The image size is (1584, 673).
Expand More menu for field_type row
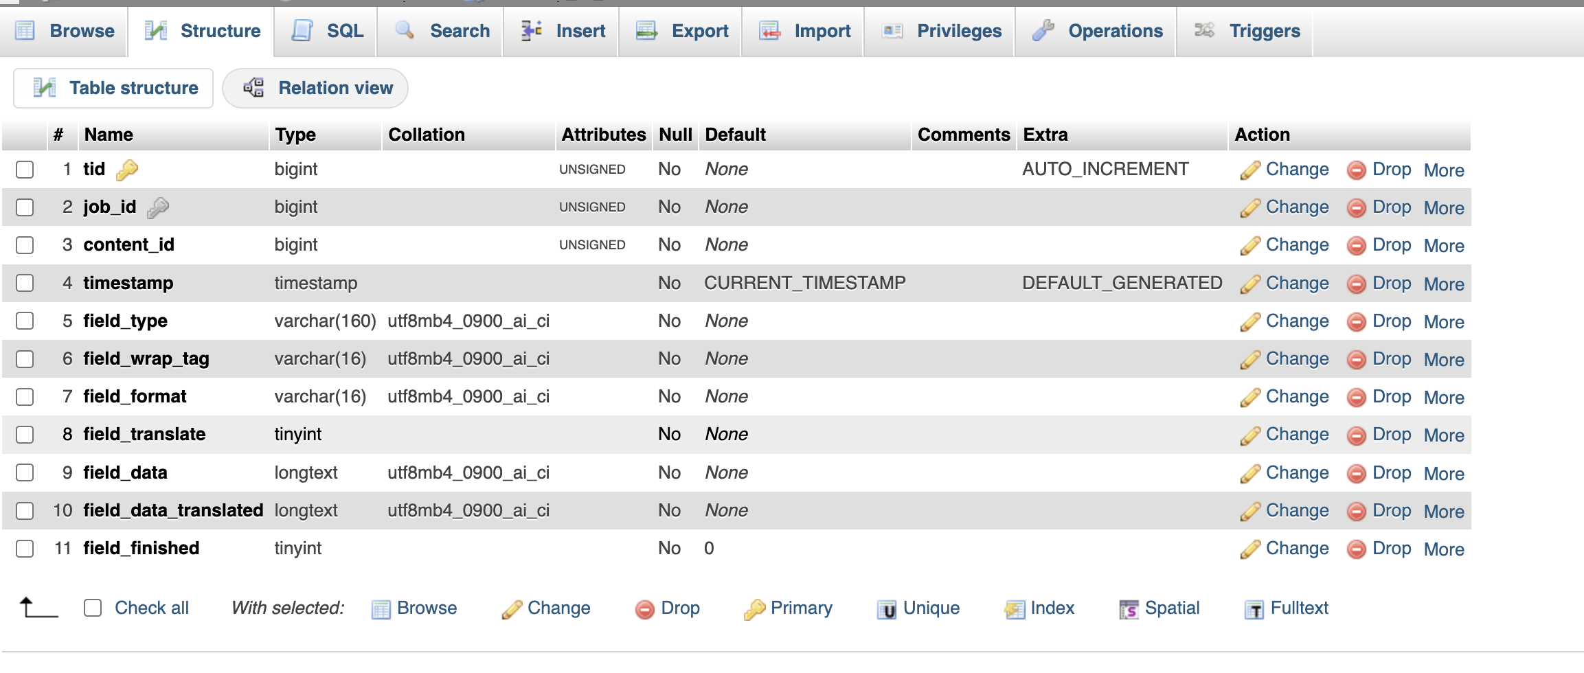pyautogui.click(x=1444, y=322)
